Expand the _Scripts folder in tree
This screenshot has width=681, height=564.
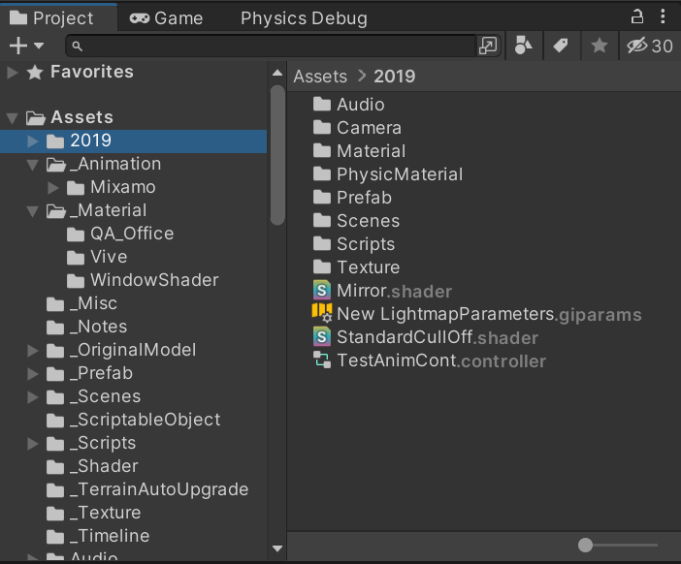tap(33, 444)
